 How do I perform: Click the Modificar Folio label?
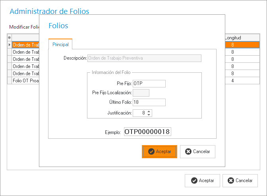[x=23, y=27]
